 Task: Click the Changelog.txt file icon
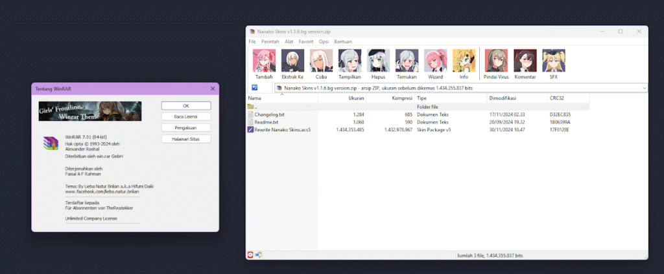pos(250,114)
